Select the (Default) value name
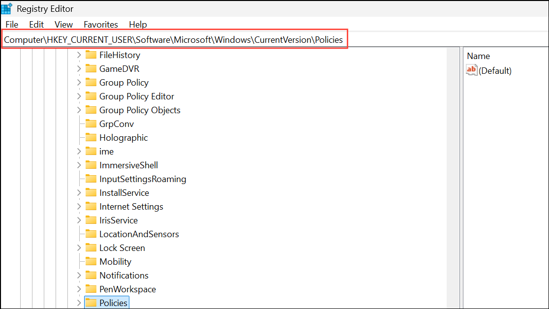Screen dimensions: 549x309 (x=495, y=71)
